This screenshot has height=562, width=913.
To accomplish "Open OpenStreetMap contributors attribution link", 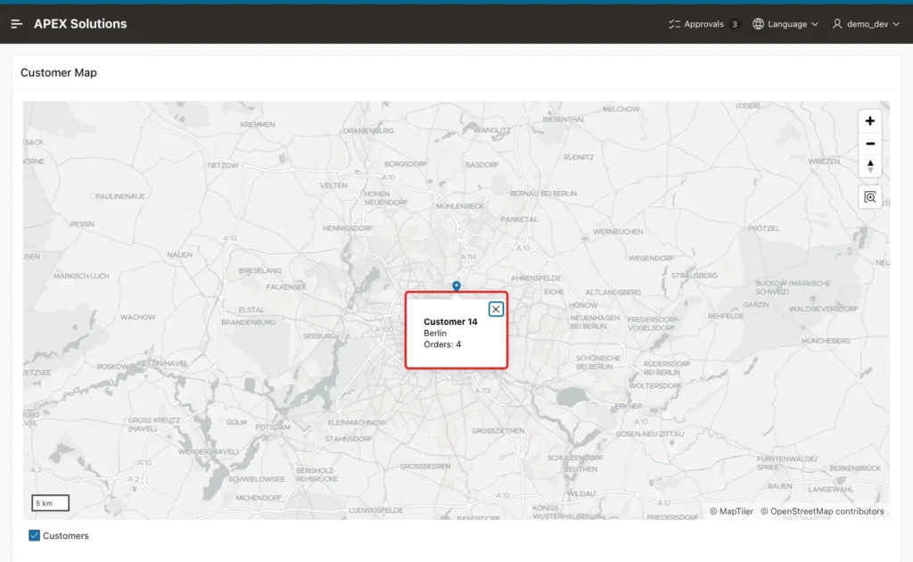I will [x=822, y=511].
